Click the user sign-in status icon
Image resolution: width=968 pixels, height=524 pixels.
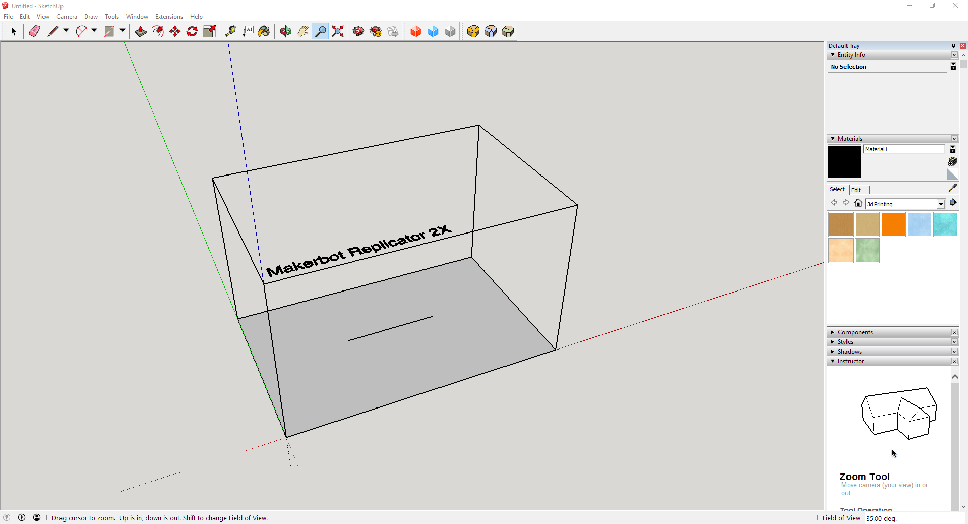(37, 517)
